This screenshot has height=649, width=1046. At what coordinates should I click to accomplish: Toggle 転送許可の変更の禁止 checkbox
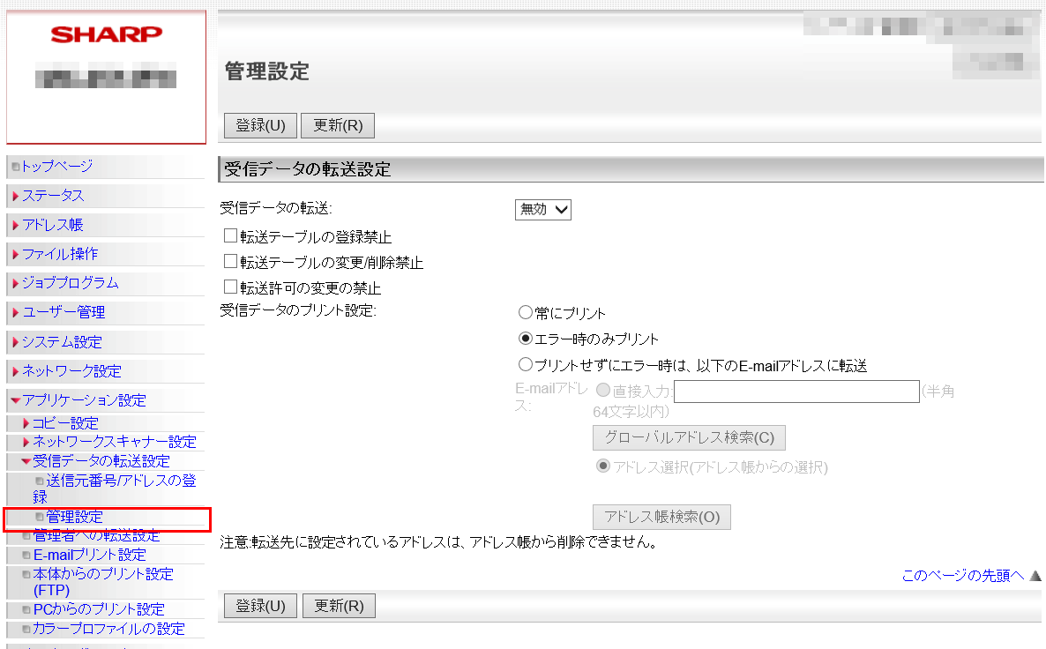[x=230, y=287]
